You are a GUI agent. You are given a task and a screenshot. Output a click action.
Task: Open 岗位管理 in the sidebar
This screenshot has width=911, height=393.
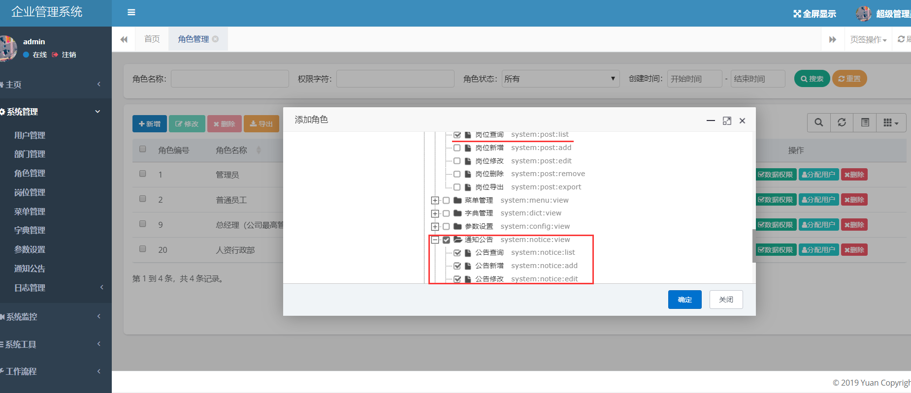[x=30, y=192]
